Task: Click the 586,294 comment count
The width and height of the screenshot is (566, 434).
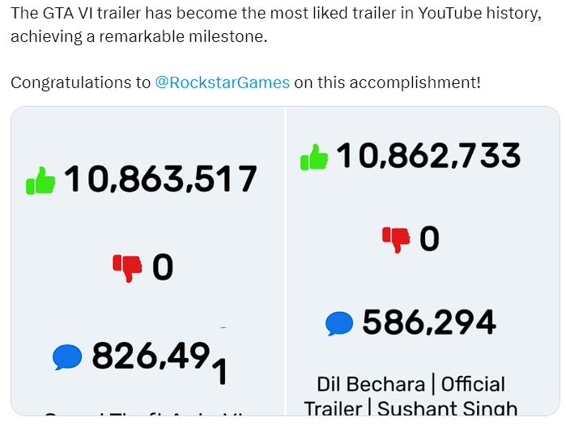Action: (x=429, y=322)
